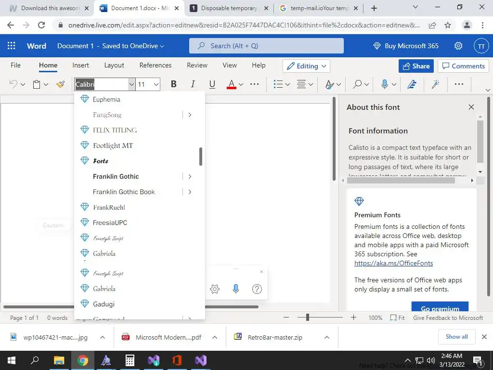Open the Editor pen icon
Screen dimensions: 493x370
pos(412,84)
